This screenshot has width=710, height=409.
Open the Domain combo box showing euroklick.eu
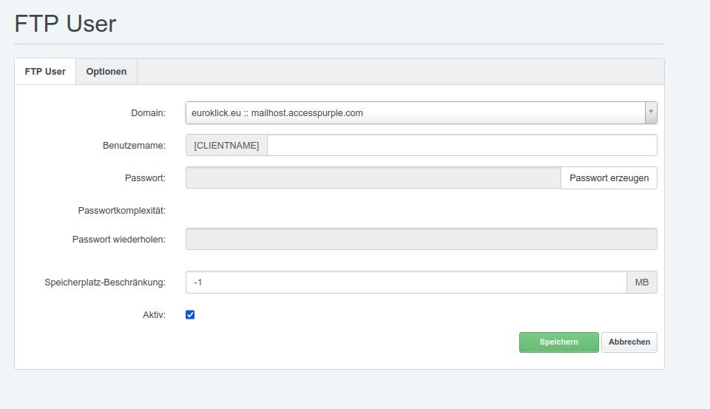(x=421, y=112)
